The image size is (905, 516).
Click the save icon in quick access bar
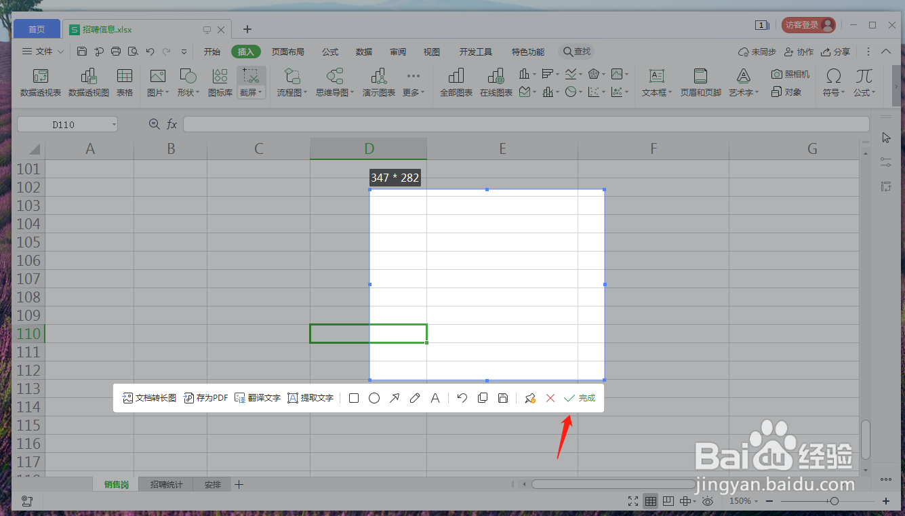click(x=82, y=52)
